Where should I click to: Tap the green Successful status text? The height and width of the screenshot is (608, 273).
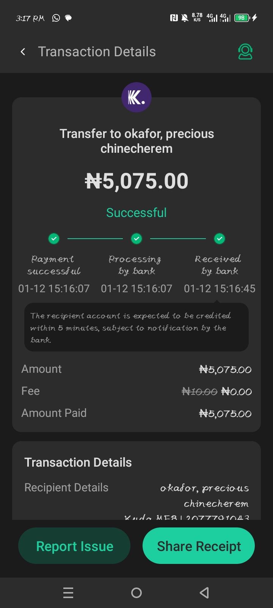click(x=136, y=213)
